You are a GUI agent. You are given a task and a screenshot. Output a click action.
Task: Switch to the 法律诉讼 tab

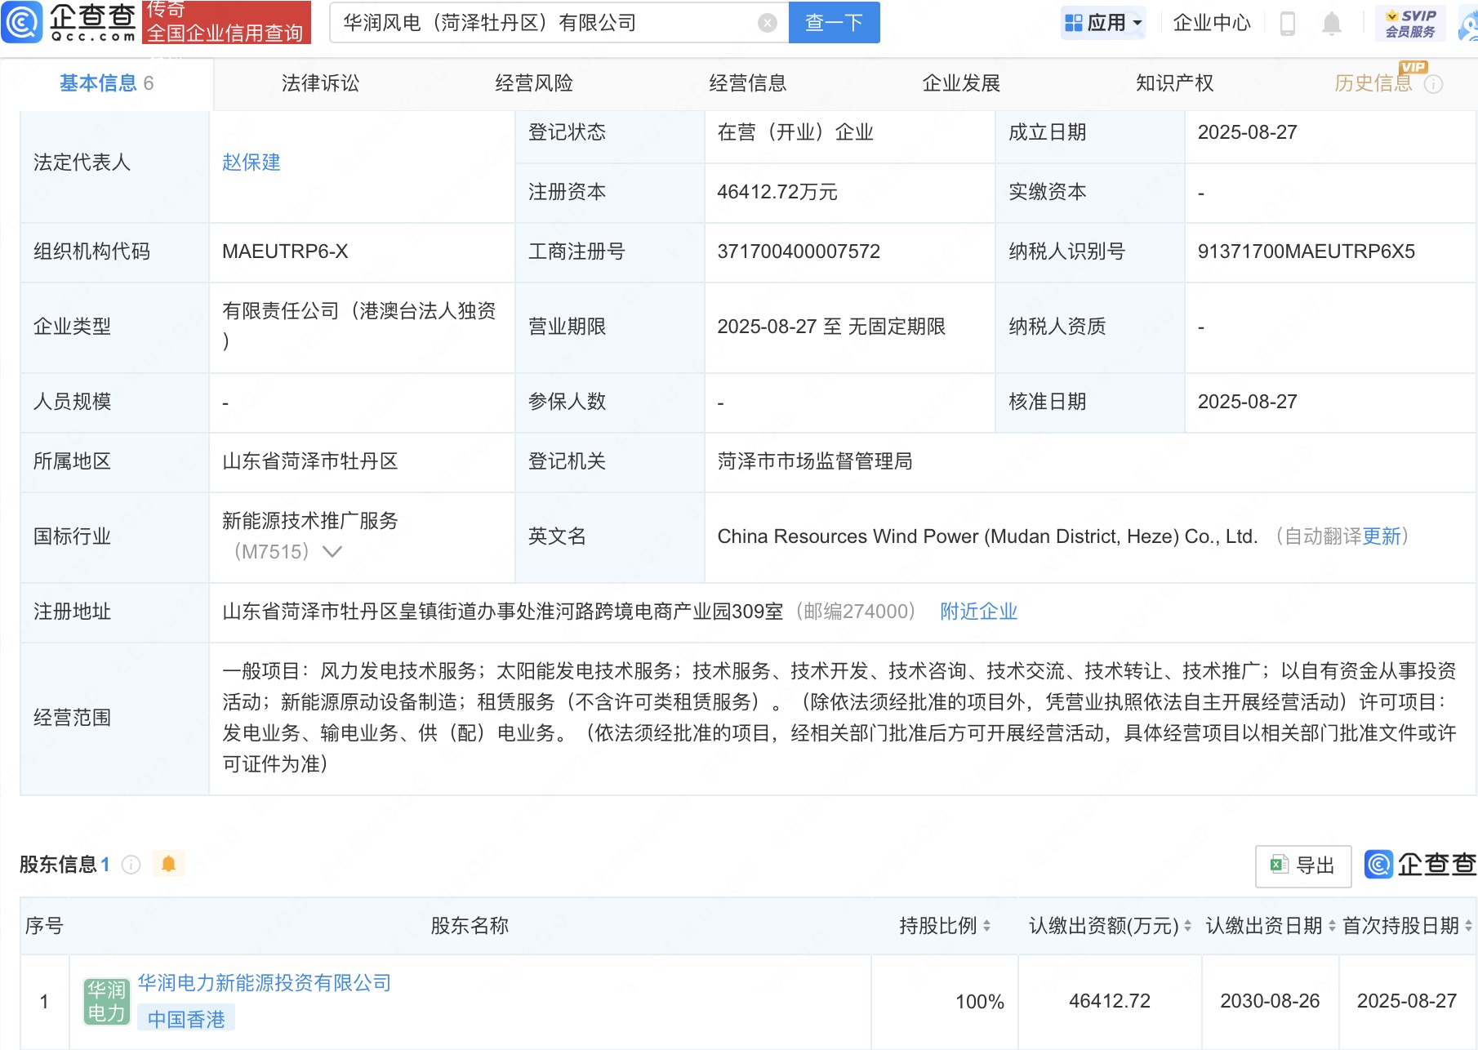tap(320, 83)
